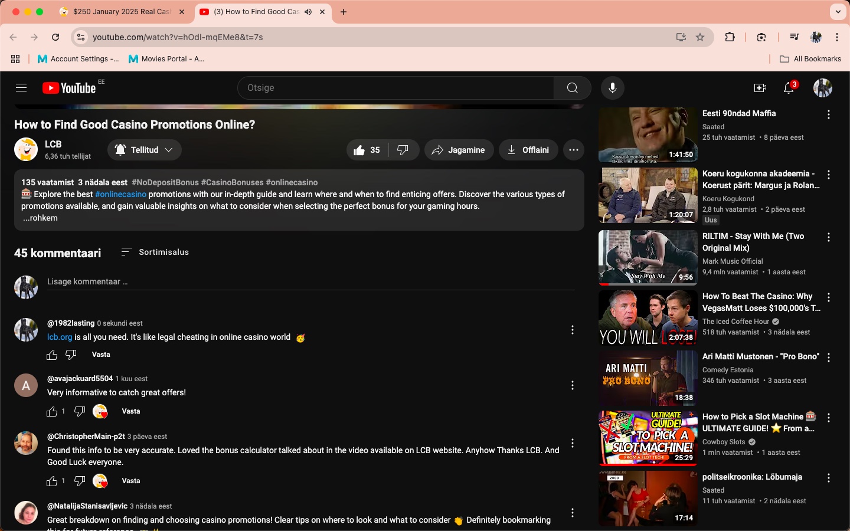Reply with Vasta on @1982lasting comment
The height and width of the screenshot is (531, 850).
(101, 355)
